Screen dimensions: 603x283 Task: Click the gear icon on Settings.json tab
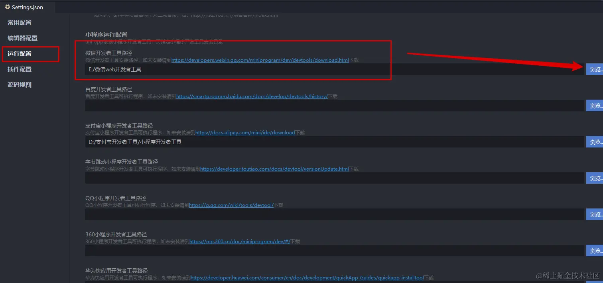(x=7, y=7)
